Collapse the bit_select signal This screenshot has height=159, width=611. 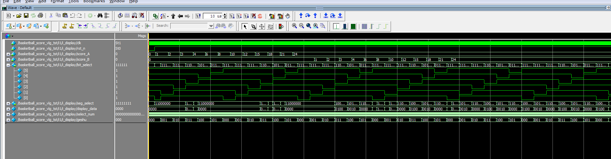click(x=8, y=65)
